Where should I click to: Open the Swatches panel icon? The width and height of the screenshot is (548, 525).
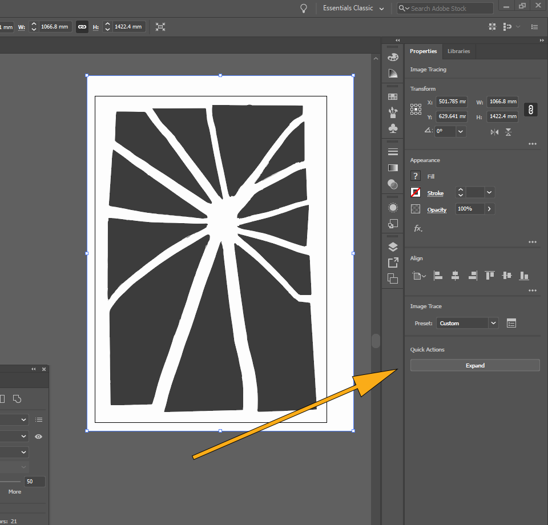pos(393,96)
